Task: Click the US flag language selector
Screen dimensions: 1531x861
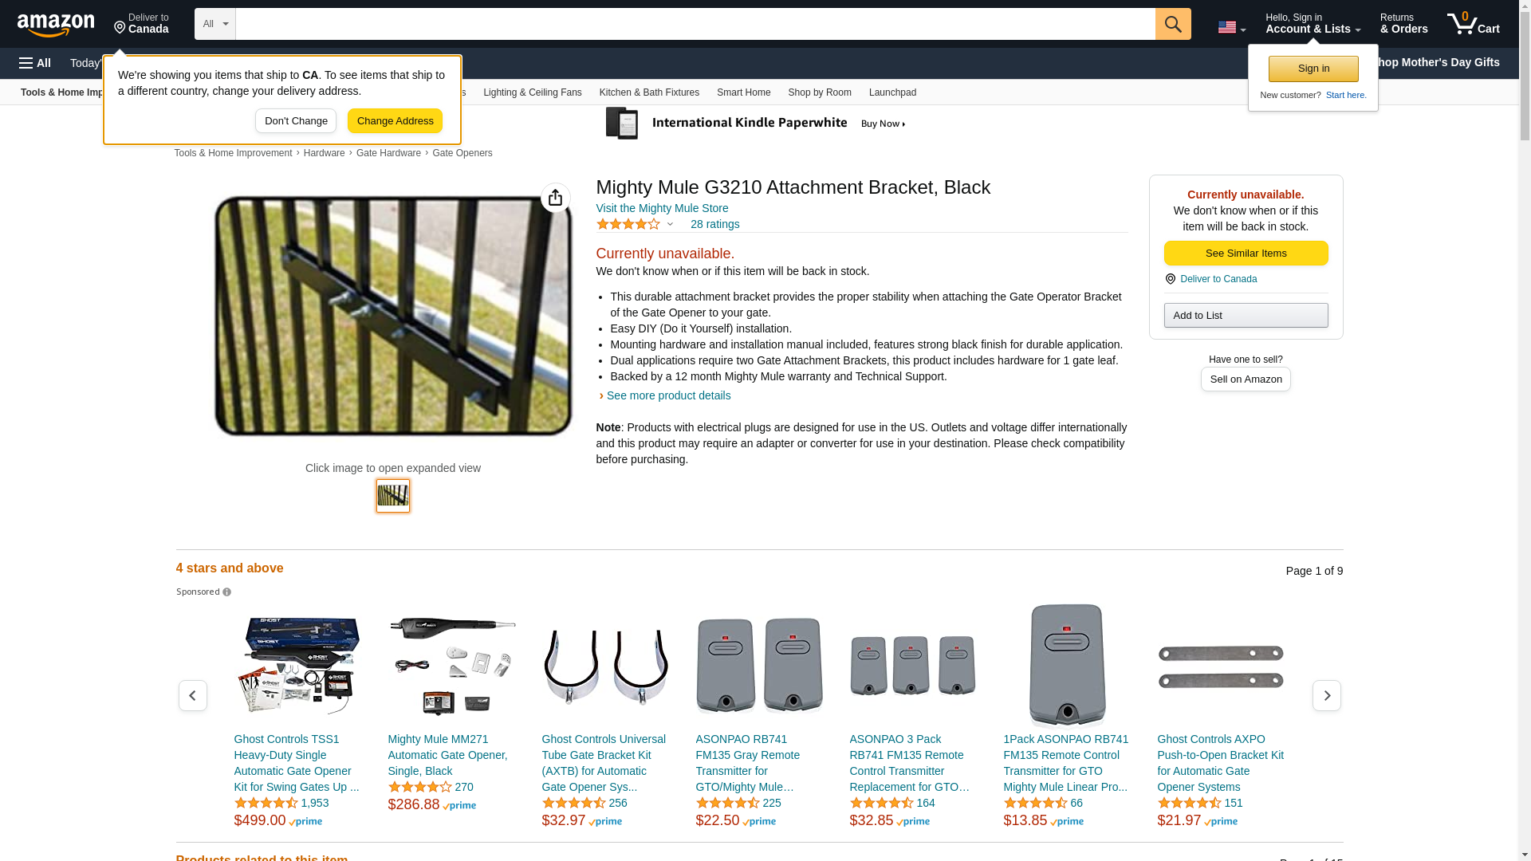Action: coord(1230,28)
